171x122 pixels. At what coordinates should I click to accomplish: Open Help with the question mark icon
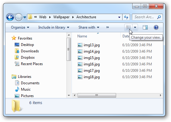pos(156,27)
